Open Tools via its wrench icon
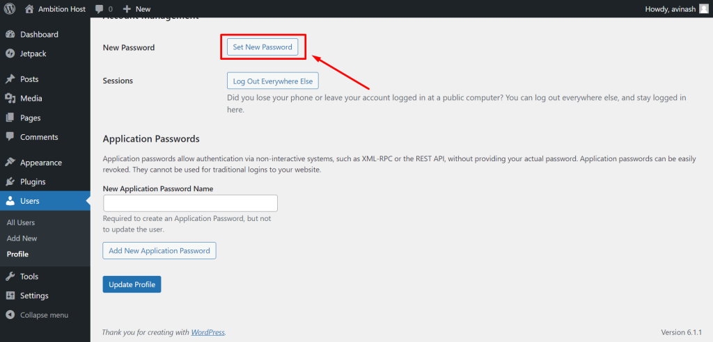The width and height of the screenshot is (713, 342). coord(10,276)
